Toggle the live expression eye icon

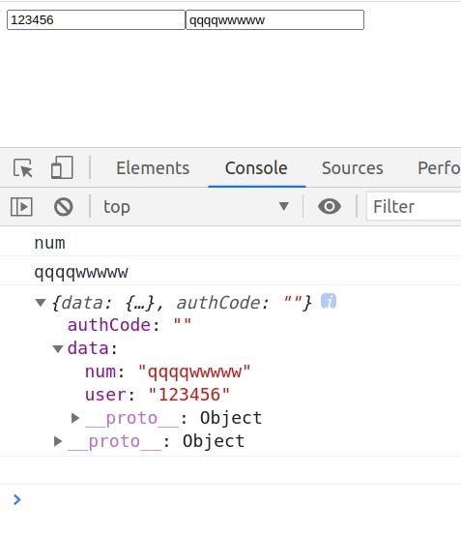[x=330, y=206]
